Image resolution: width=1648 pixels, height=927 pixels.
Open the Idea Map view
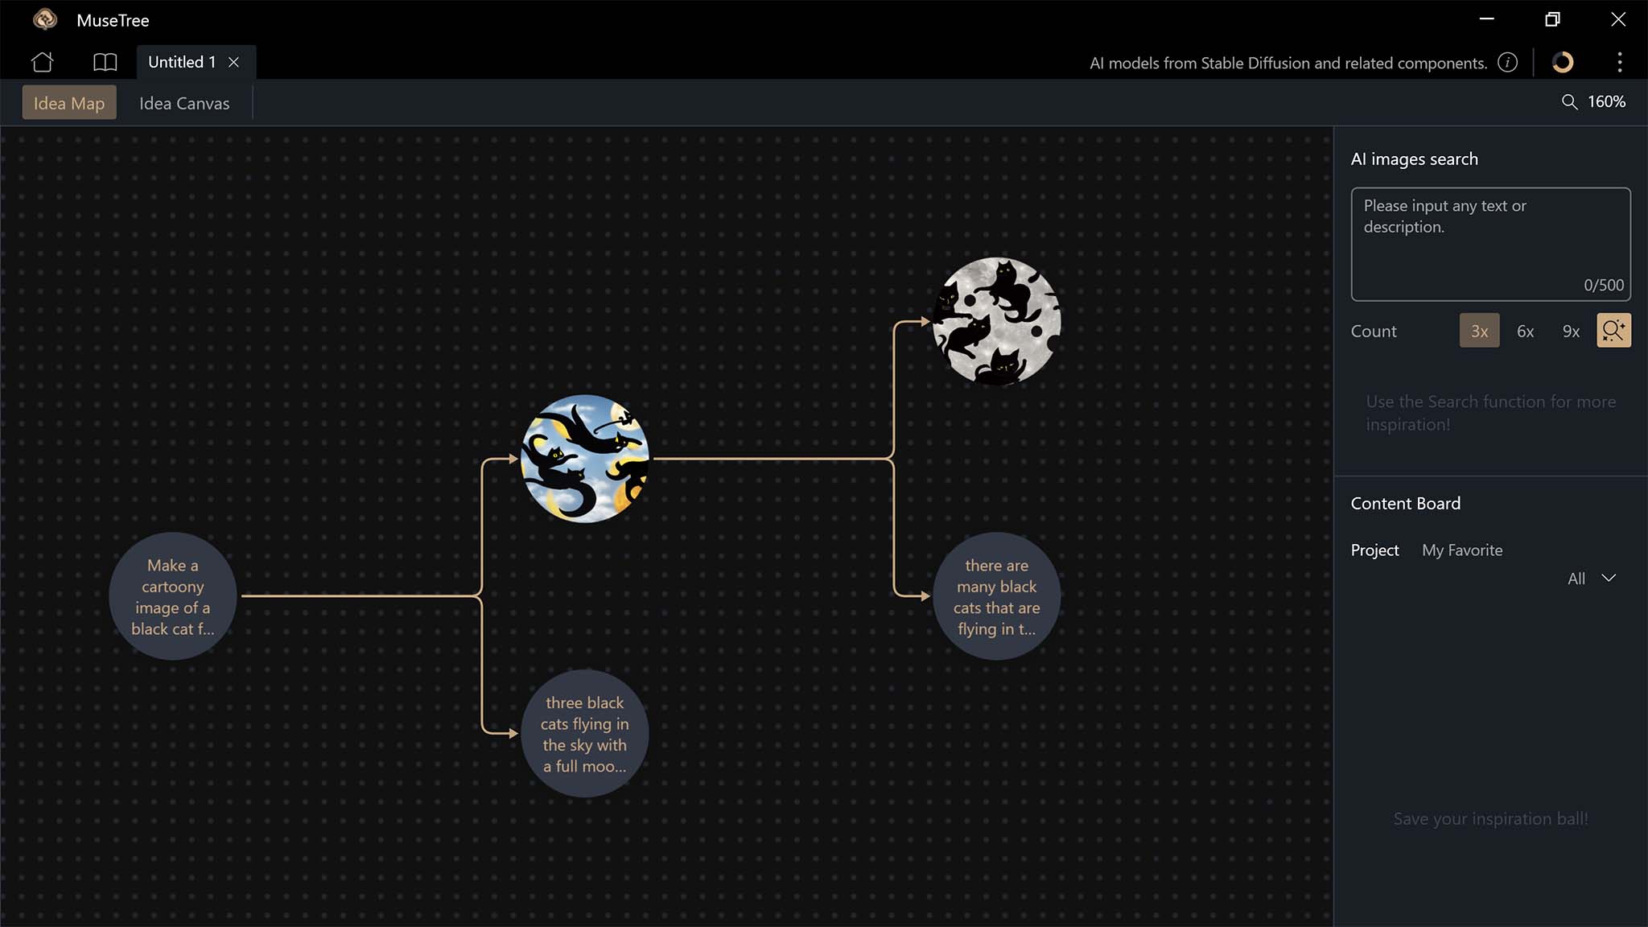coord(69,103)
